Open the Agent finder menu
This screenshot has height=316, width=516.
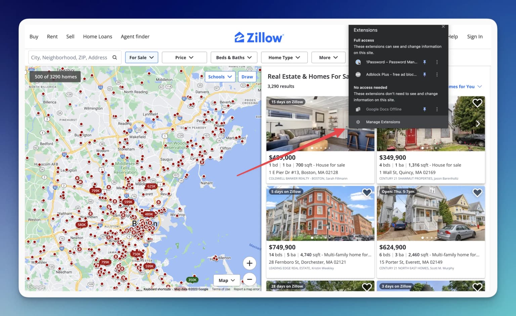(135, 37)
